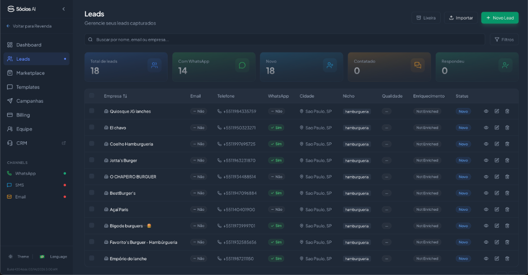Open the Dashboard page
This screenshot has width=528, height=275.
point(37,45)
